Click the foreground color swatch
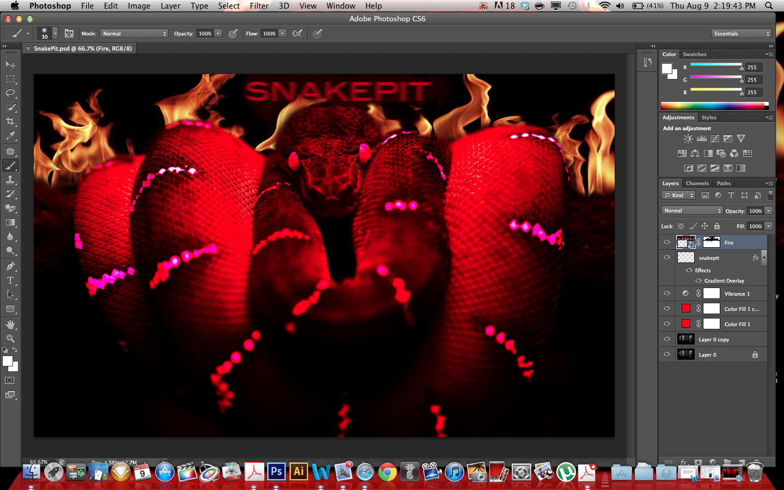Image resolution: width=784 pixels, height=490 pixels. point(7,361)
